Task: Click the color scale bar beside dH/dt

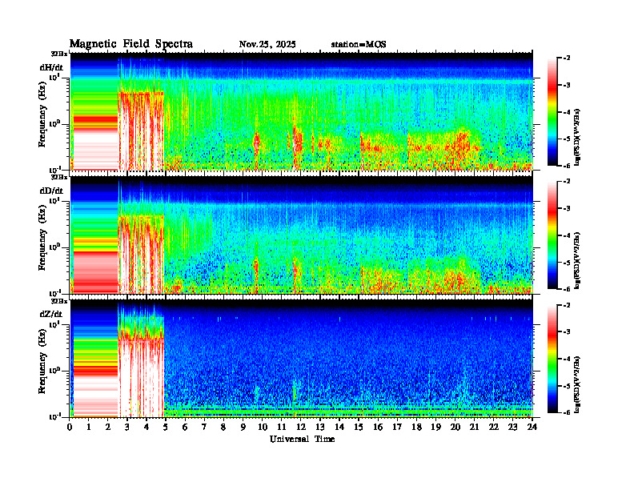Action: click(x=552, y=112)
